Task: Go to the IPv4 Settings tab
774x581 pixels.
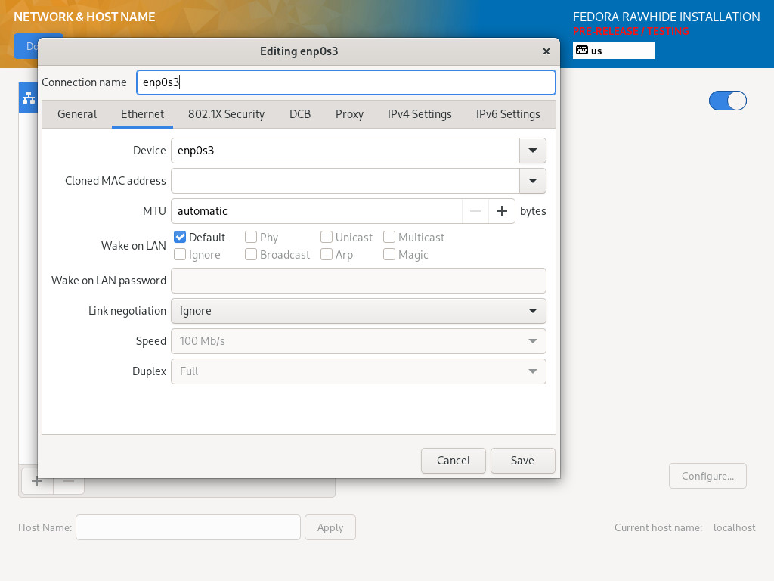Action: 420,114
